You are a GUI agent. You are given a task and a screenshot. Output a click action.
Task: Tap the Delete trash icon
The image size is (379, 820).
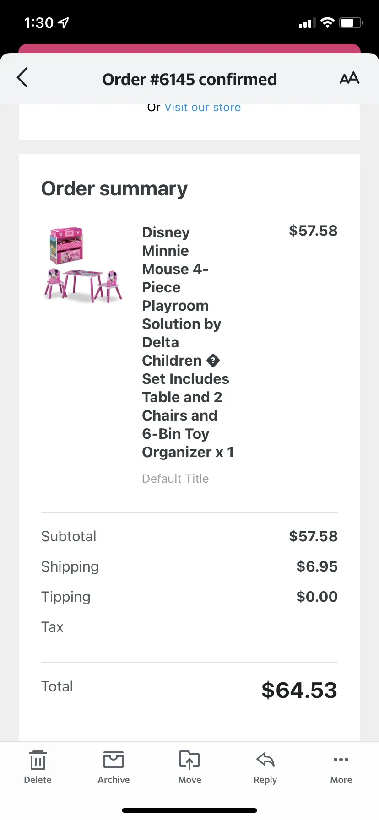point(38,760)
